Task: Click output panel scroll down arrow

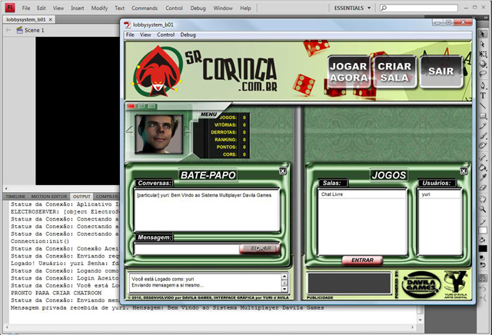Action: pyautogui.click(x=421, y=320)
